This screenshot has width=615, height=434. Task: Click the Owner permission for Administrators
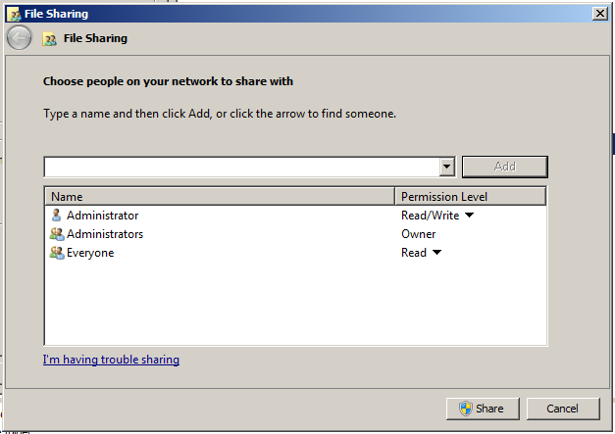pos(419,234)
